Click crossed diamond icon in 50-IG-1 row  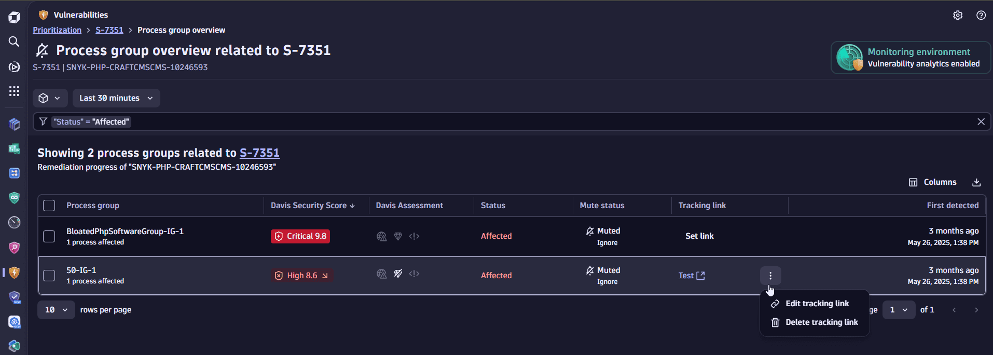pos(398,274)
